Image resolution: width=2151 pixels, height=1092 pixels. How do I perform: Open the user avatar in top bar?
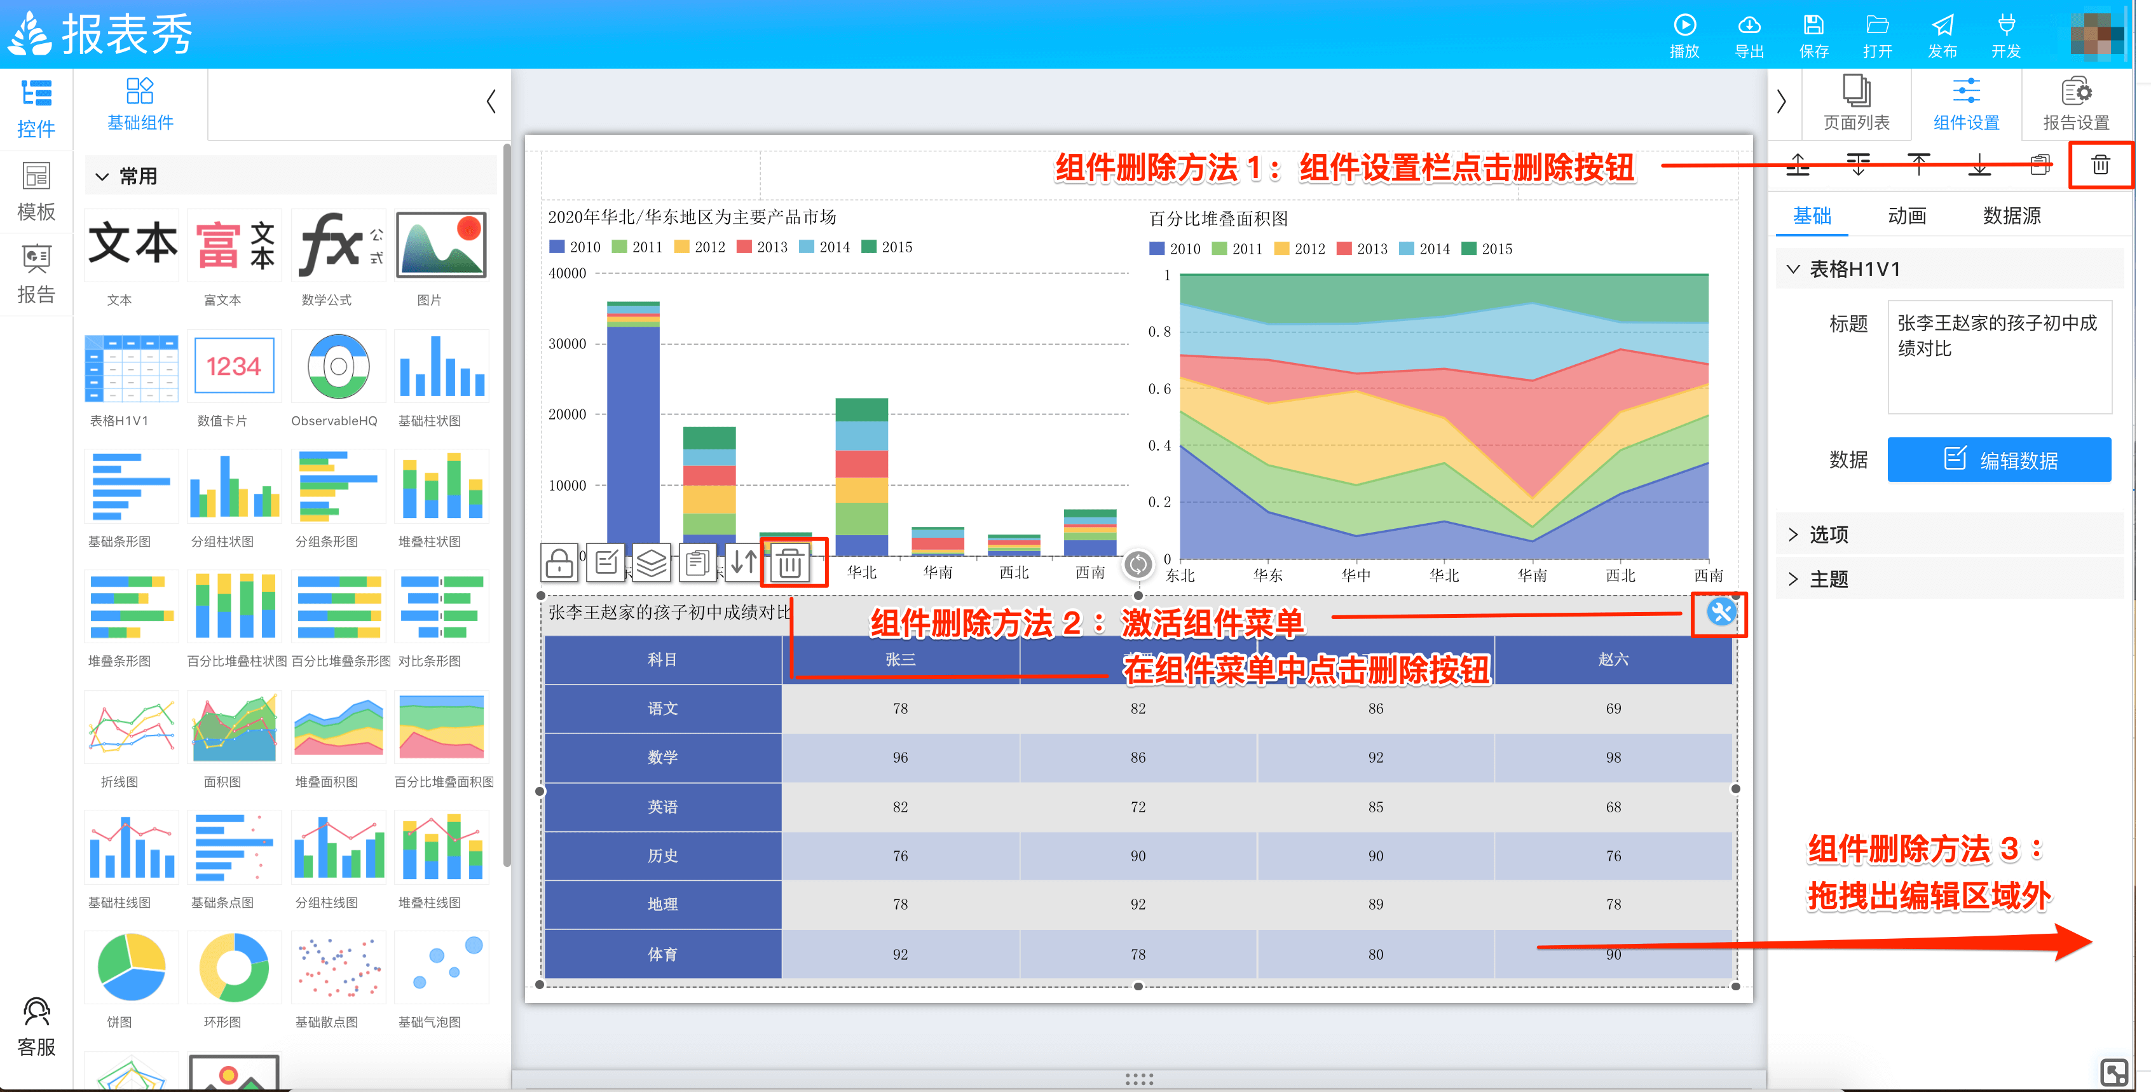point(2097,35)
